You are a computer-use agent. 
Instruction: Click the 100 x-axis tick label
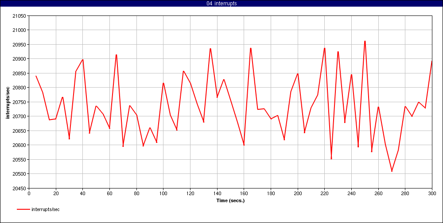point(163,194)
